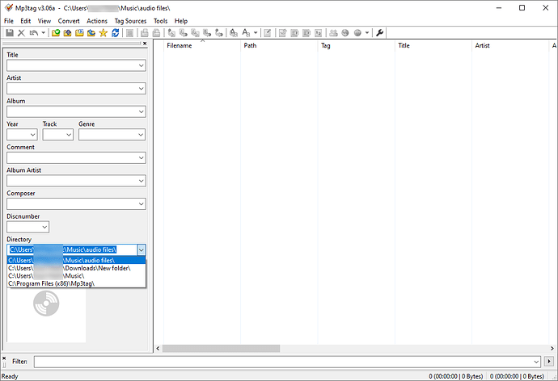Click the Tag to Filename converter icon
558x381 pixels.
coord(171,33)
